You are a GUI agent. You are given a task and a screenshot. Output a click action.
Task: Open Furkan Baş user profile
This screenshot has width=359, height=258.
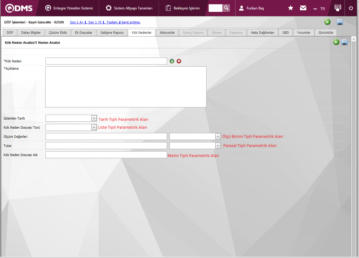click(x=251, y=8)
